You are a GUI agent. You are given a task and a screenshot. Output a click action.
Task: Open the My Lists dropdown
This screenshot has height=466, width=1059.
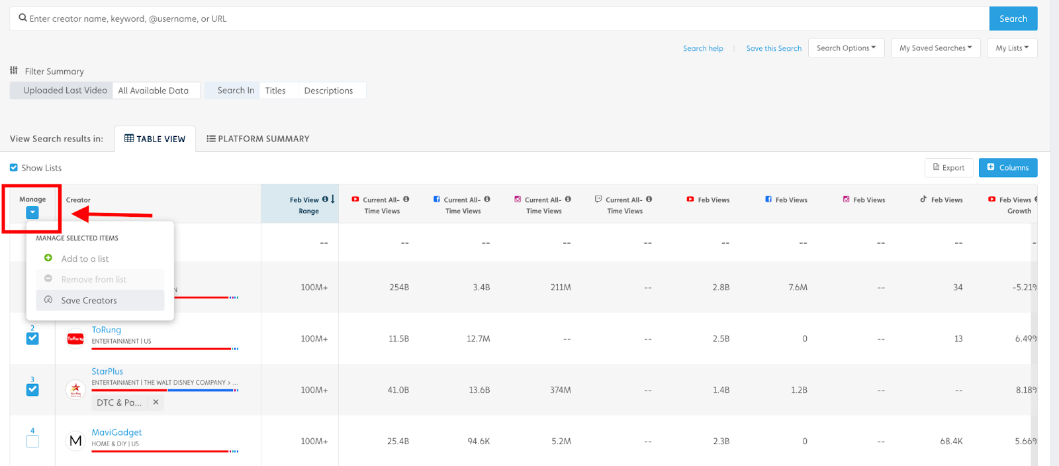tap(1012, 48)
